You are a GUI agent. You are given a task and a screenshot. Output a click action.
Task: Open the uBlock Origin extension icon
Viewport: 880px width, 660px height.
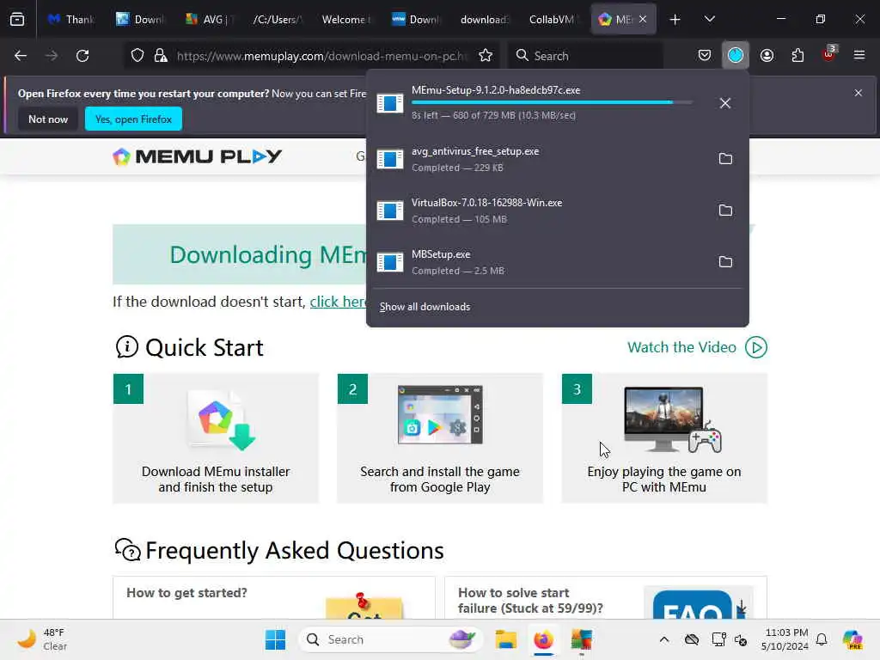(828, 54)
